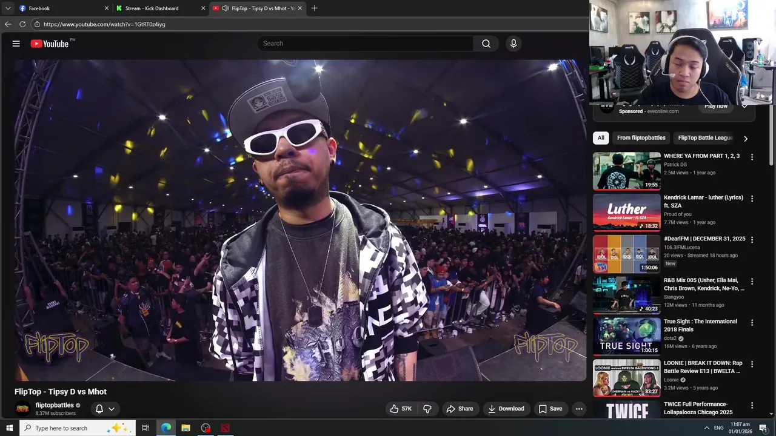Go to the YouTube home logo
Image resolution: width=776 pixels, height=436 pixels.
pyautogui.click(x=50, y=44)
